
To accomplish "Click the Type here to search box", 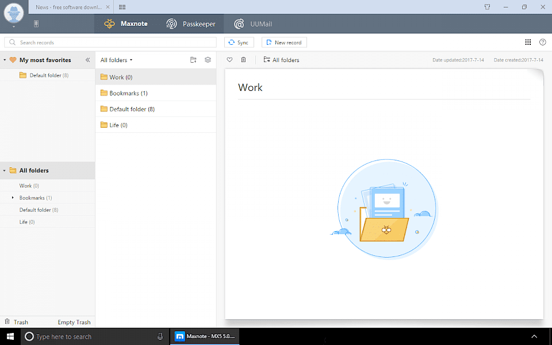I will pyautogui.click(x=95, y=336).
